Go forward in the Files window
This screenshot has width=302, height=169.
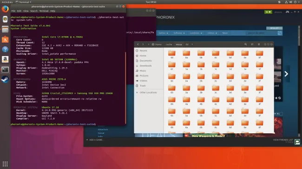coord(143,44)
